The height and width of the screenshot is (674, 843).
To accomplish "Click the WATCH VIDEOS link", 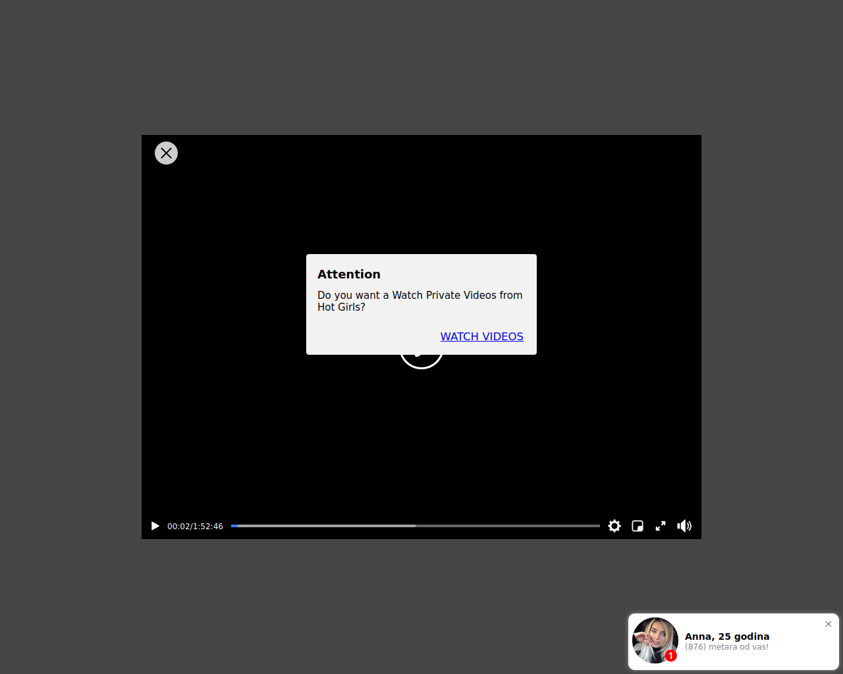I will tap(482, 336).
